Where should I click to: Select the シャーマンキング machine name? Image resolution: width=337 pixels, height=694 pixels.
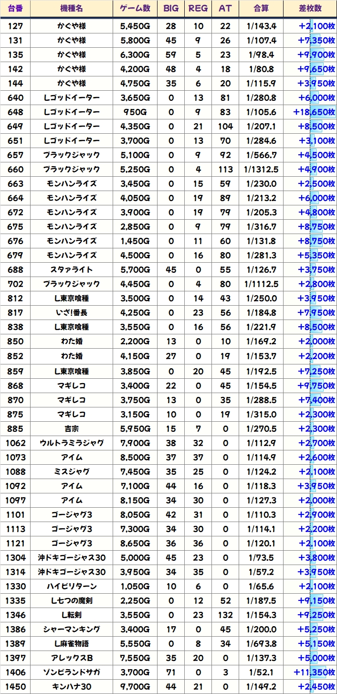pyautogui.click(x=72, y=629)
